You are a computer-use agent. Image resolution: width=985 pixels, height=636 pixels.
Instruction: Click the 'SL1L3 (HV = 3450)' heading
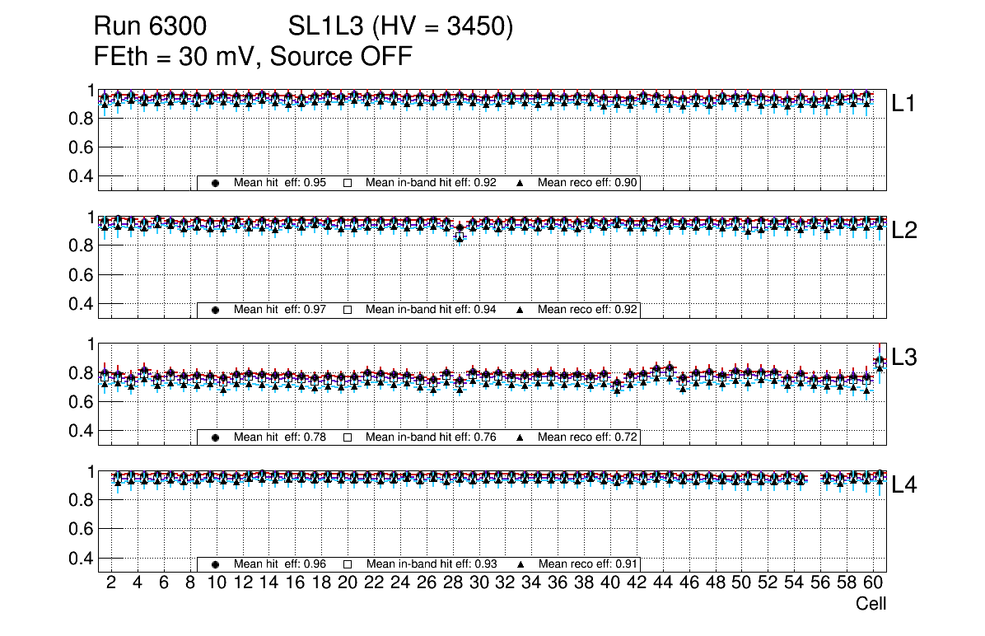tap(400, 27)
